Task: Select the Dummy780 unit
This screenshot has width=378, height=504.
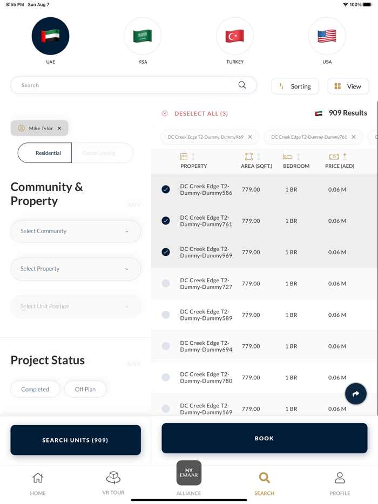Action: click(166, 377)
